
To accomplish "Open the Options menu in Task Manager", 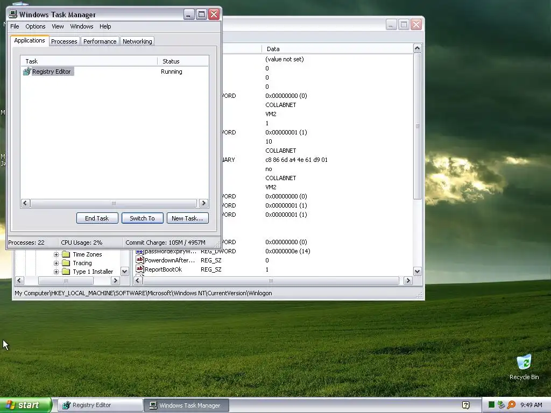I will [x=35, y=26].
